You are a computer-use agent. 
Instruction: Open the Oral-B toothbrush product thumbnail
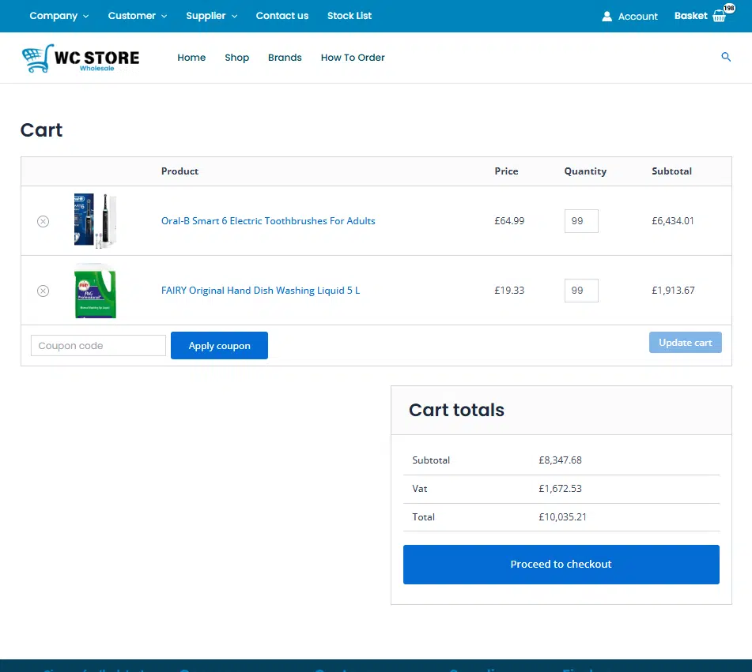[95, 221]
